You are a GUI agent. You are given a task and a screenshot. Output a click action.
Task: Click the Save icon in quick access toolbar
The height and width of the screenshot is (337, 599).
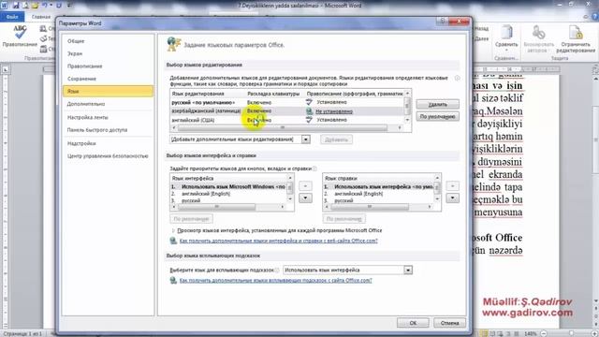point(16,6)
